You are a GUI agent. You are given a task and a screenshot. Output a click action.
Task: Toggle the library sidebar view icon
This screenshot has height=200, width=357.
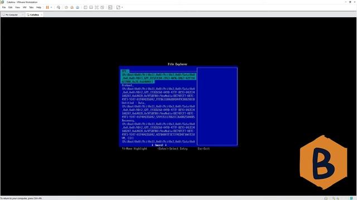85,7
